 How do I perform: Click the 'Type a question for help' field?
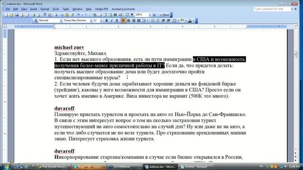[272, 9]
